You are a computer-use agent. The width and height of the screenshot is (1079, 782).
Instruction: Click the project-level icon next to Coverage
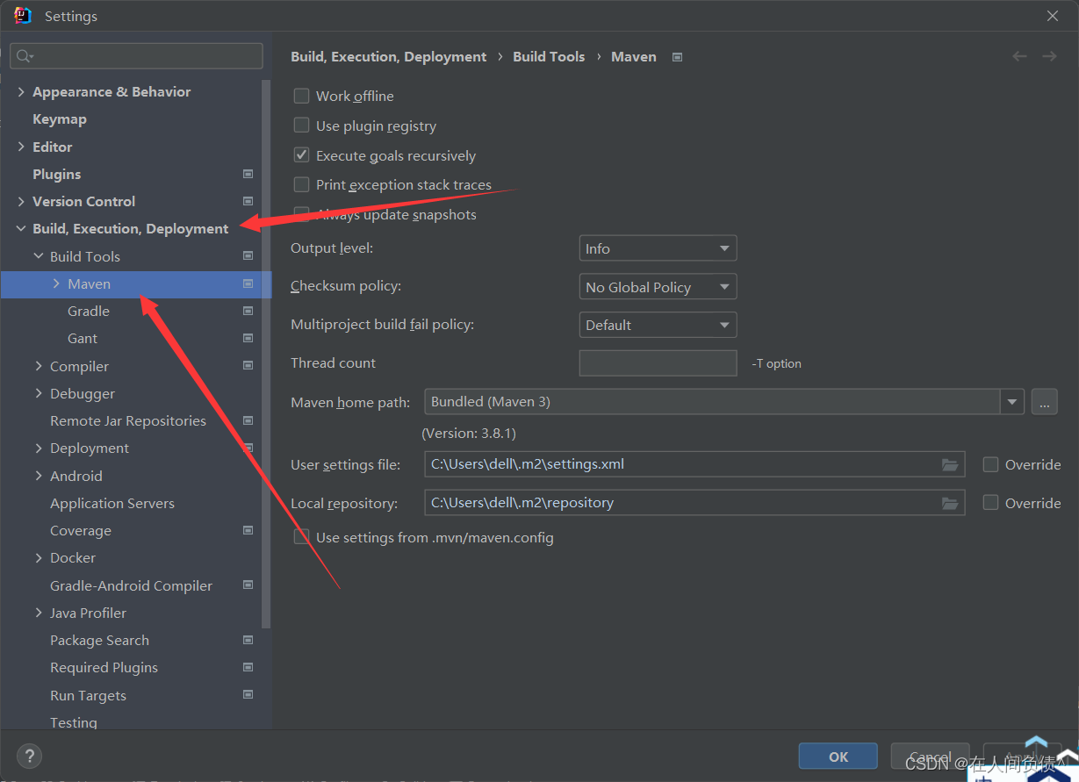point(248,530)
